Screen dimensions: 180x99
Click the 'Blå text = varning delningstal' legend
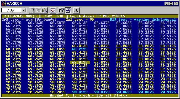click(x=143, y=20)
